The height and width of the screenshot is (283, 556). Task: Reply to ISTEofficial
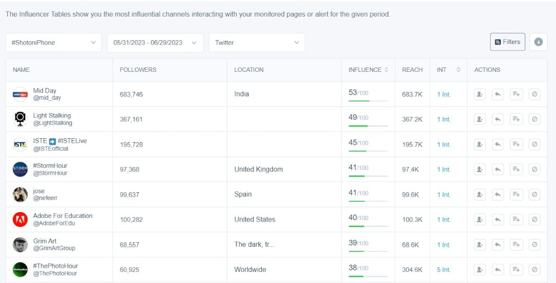tap(498, 144)
